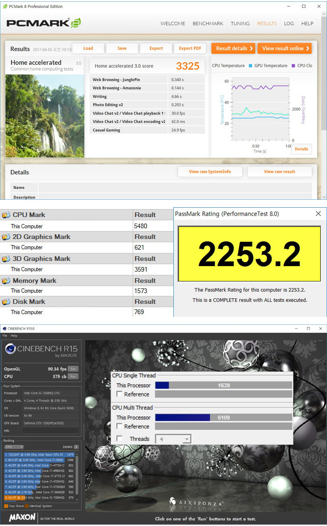Click View result online

[284, 49]
